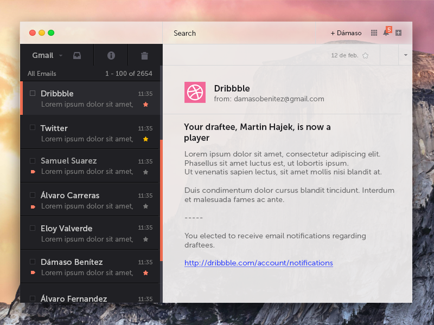Star the Álvaro Carreras email
Screen dimensions: 434x325
click(145, 206)
